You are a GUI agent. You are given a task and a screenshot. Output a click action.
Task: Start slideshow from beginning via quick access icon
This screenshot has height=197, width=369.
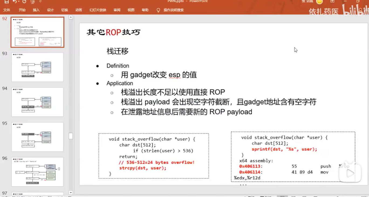pyautogui.click(x=33, y=2)
